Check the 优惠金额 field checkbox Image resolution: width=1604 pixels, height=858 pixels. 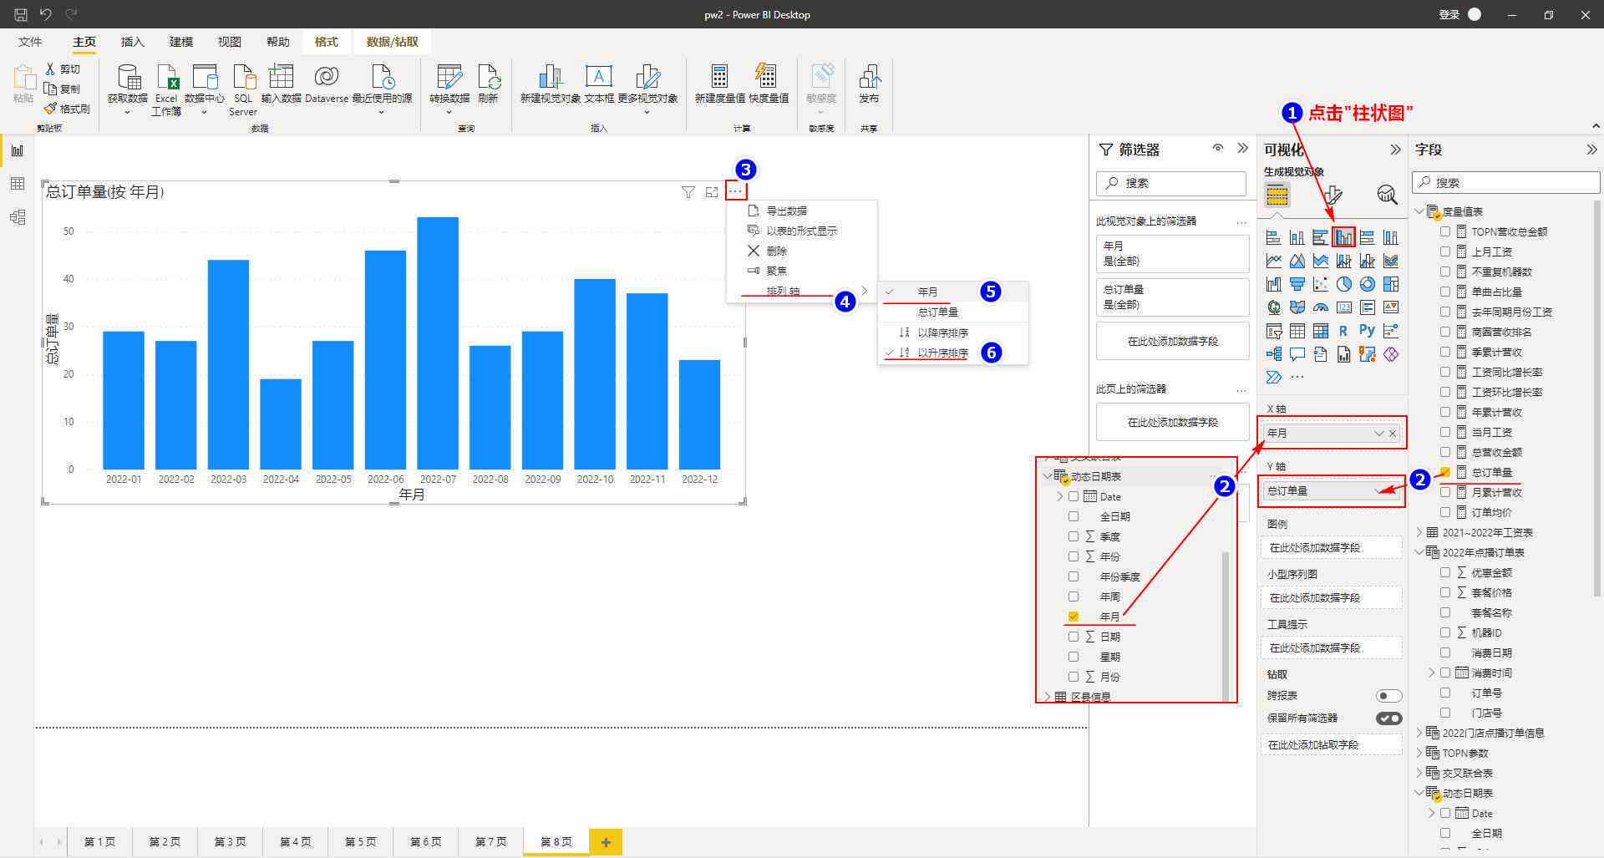pos(1445,572)
